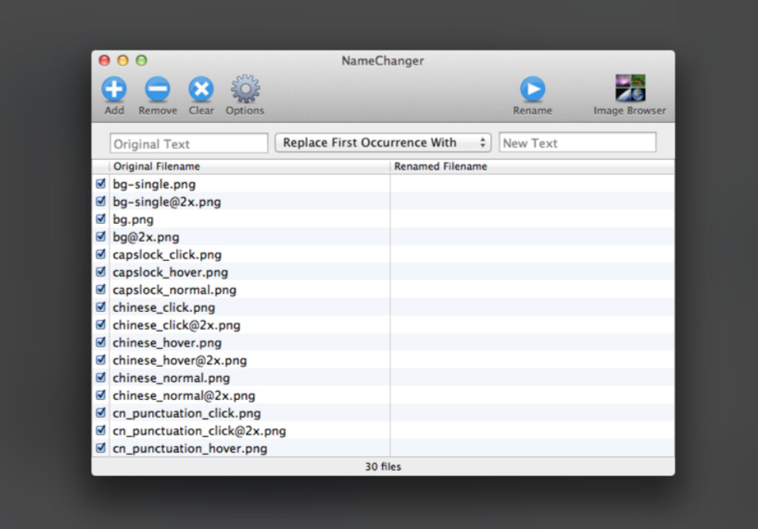758x529 pixels.
Task: Click the green zoom window button
Action: tap(141, 60)
